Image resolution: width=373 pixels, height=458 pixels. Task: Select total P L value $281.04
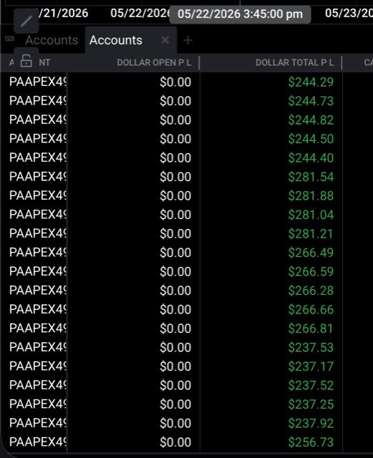point(311,215)
